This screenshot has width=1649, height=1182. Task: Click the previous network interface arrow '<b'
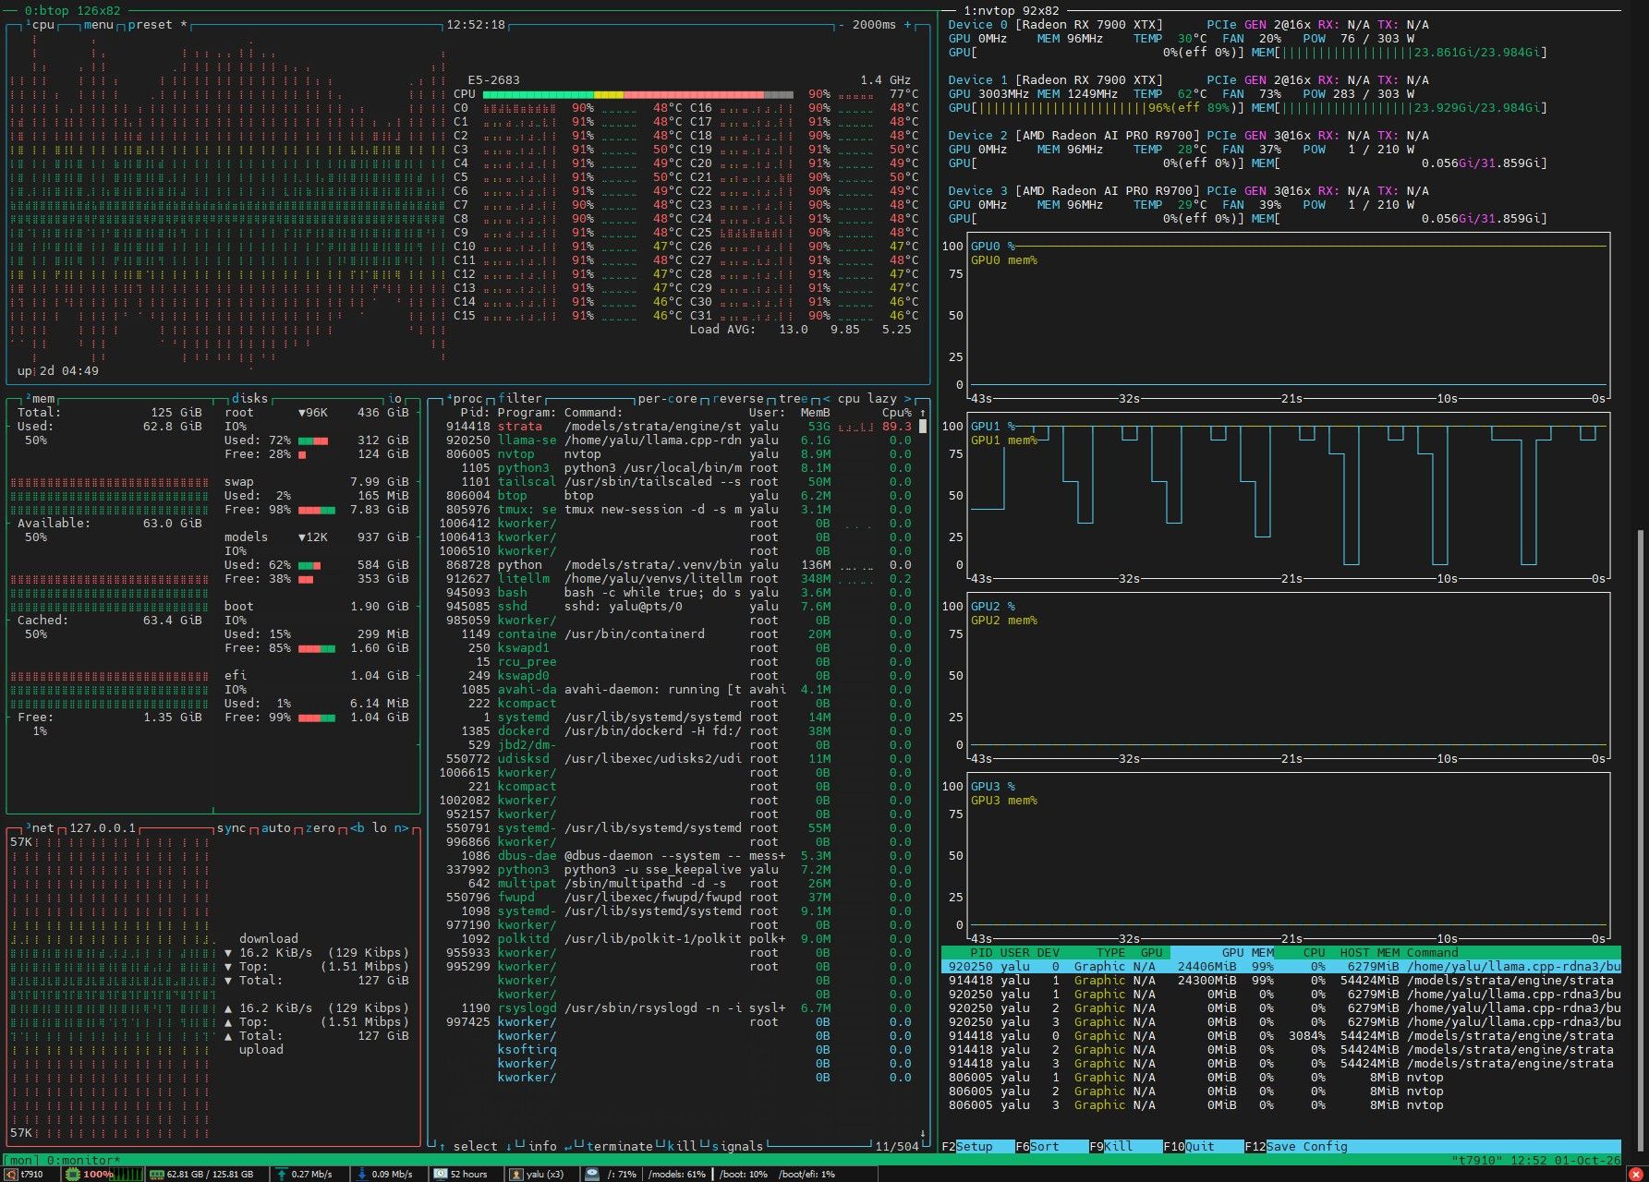point(357,828)
